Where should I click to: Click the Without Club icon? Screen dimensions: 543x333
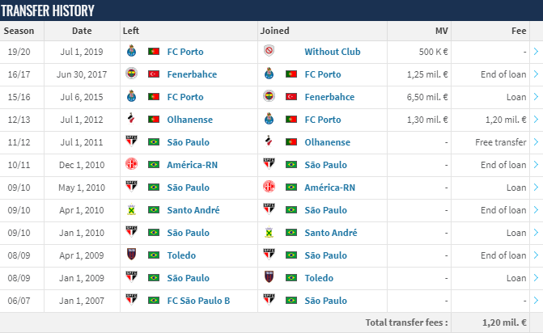coord(269,50)
